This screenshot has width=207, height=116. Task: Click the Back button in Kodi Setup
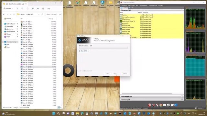108,74
